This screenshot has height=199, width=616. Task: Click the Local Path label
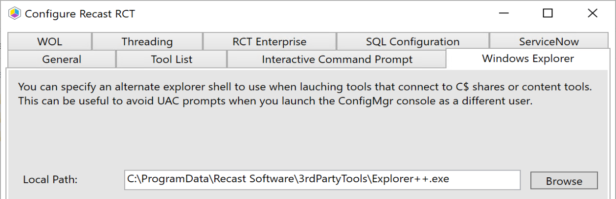click(50, 180)
